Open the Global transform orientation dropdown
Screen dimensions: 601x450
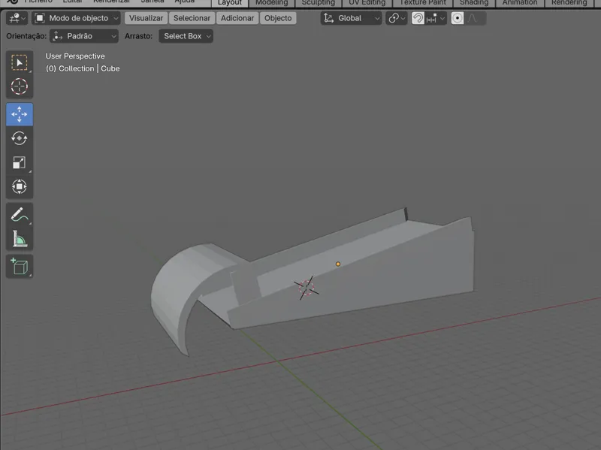pyautogui.click(x=351, y=18)
